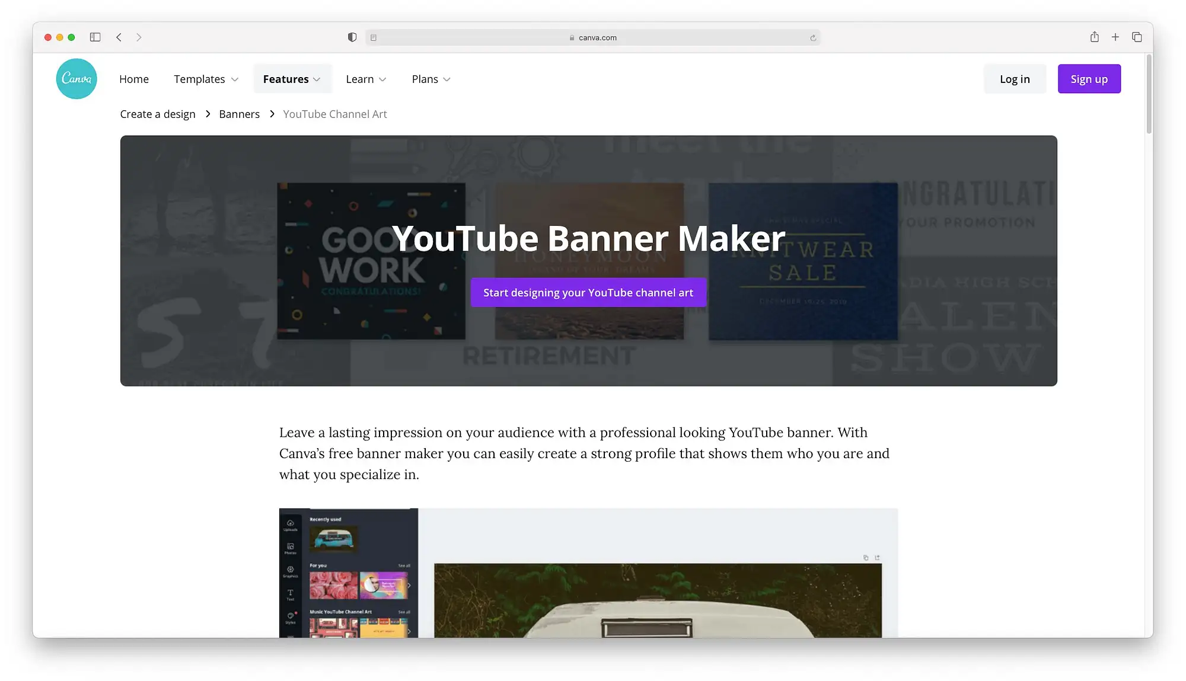Click the Create a design breadcrumb link
Image resolution: width=1186 pixels, height=681 pixels.
tap(157, 113)
